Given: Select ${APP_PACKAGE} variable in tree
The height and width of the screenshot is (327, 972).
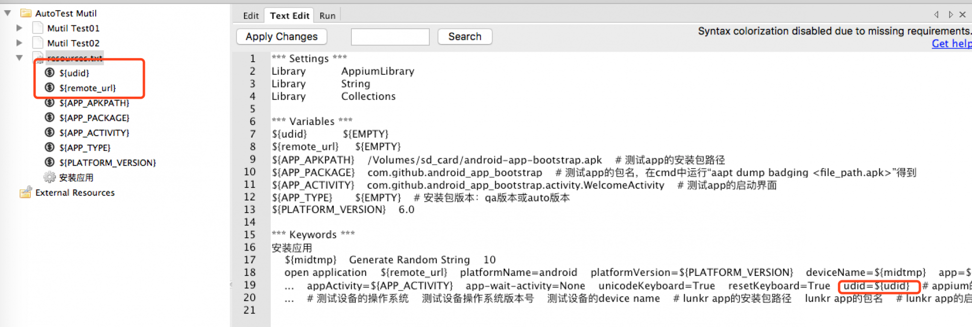Looking at the screenshot, I should 94,117.
